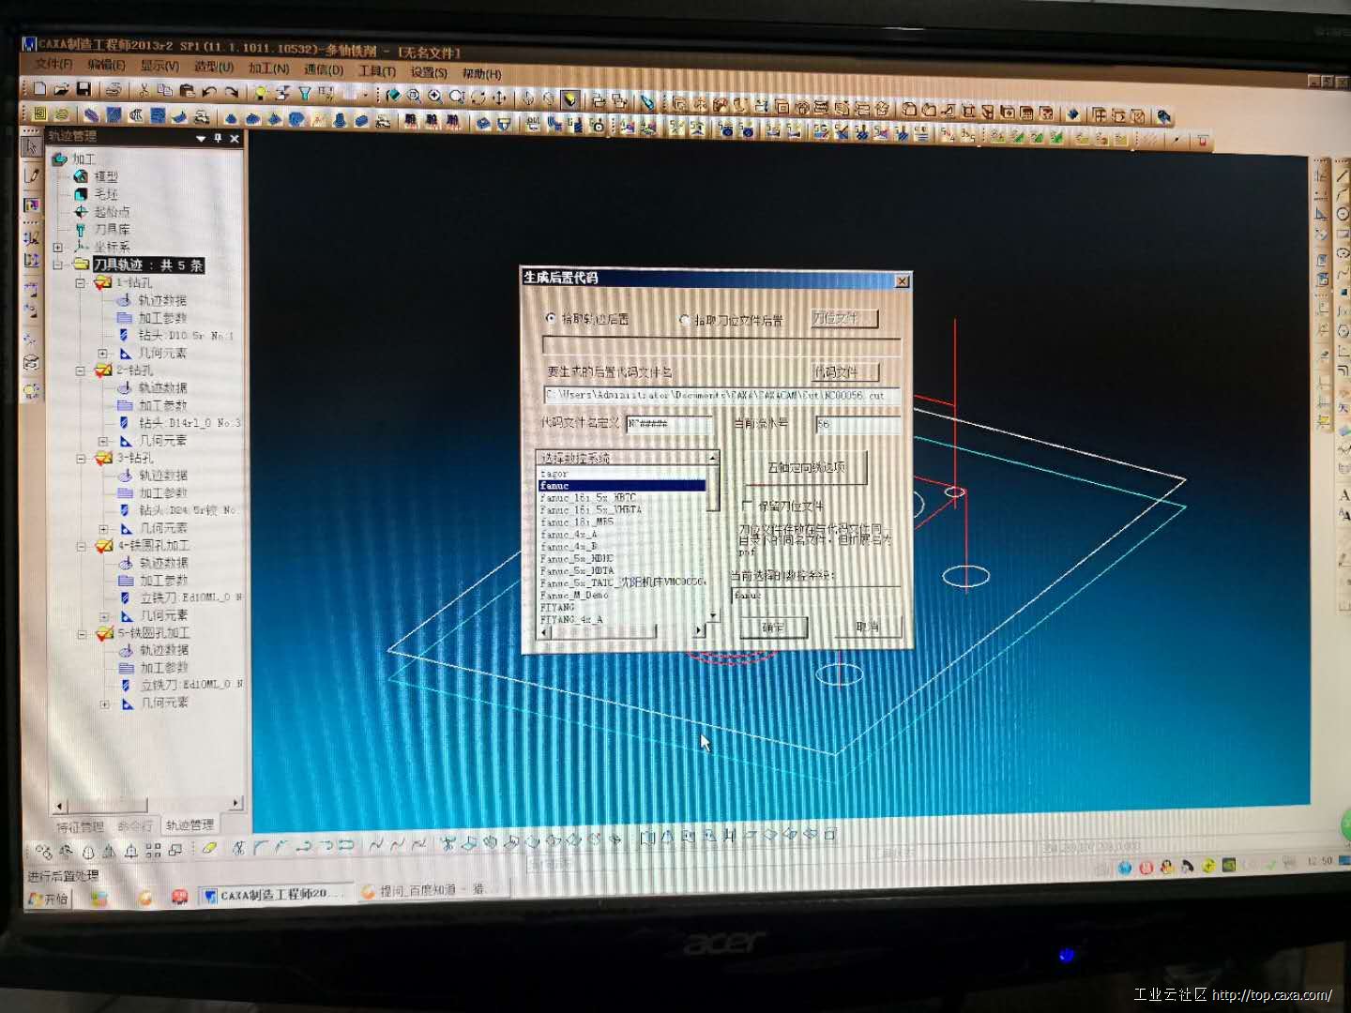This screenshot has height=1013, width=1351.
Task: Open the 轨迹管理 panel dropdown arrow
Action: point(201,138)
